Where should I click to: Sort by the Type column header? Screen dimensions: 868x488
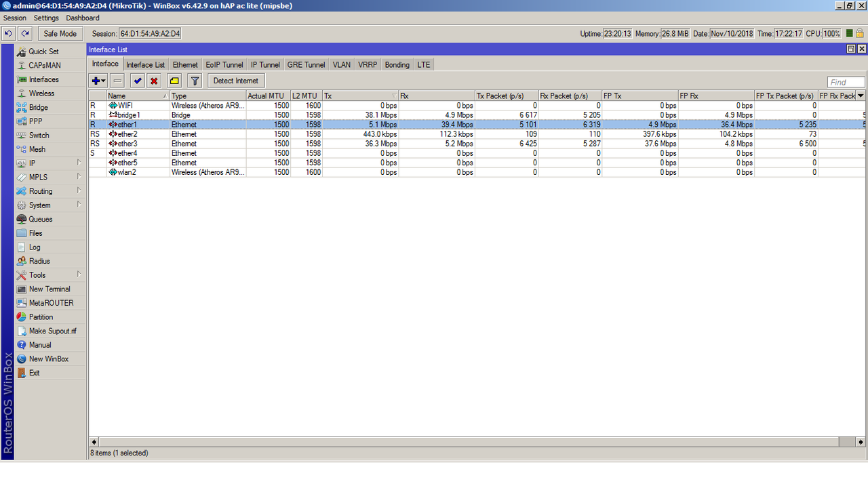click(x=208, y=96)
